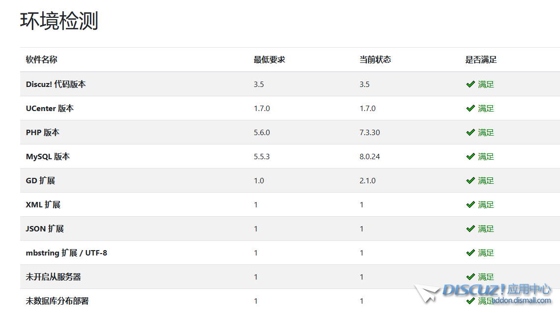The image size is (560, 313).
Task: Click UCenter minimum requirement 1.7.0
Action: pyautogui.click(x=262, y=108)
